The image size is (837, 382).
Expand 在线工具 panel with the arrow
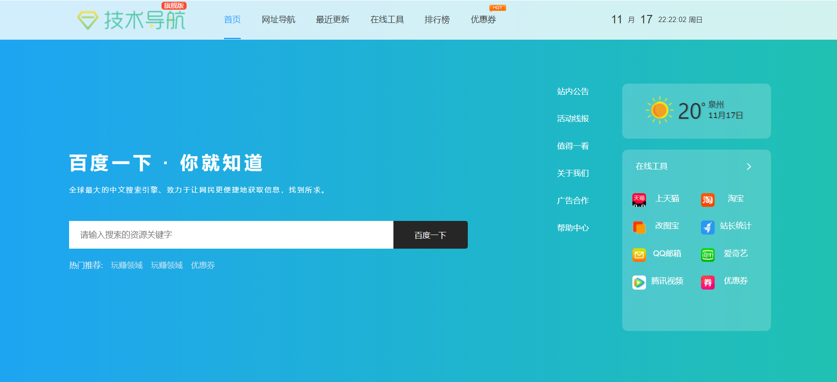point(749,166)
